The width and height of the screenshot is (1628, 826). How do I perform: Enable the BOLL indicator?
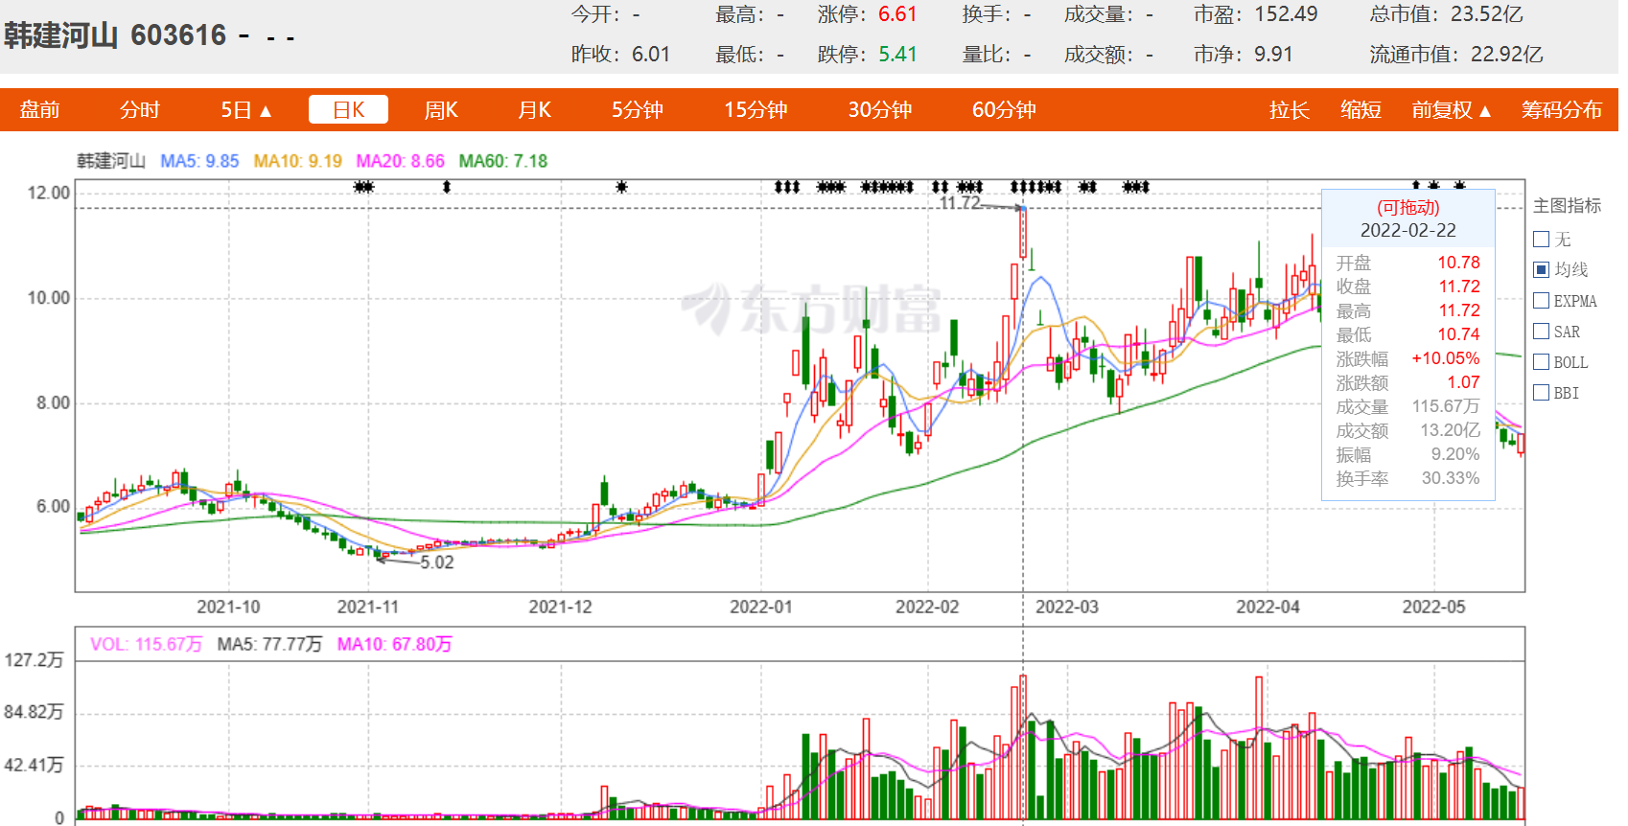pos(1542,362)
